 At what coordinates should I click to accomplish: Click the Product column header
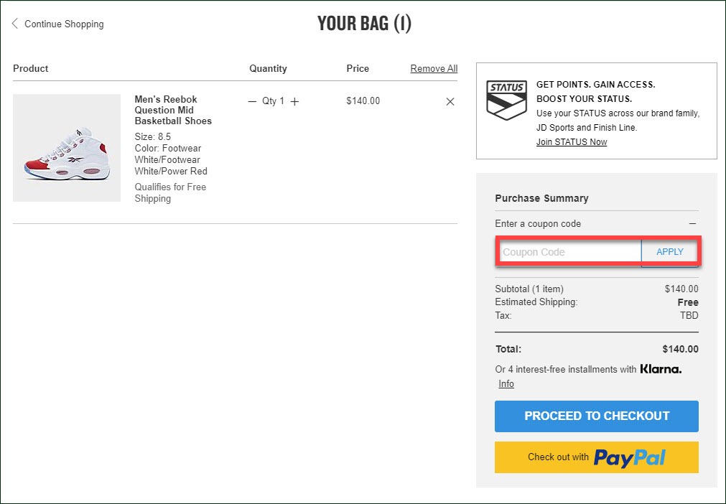31,68
